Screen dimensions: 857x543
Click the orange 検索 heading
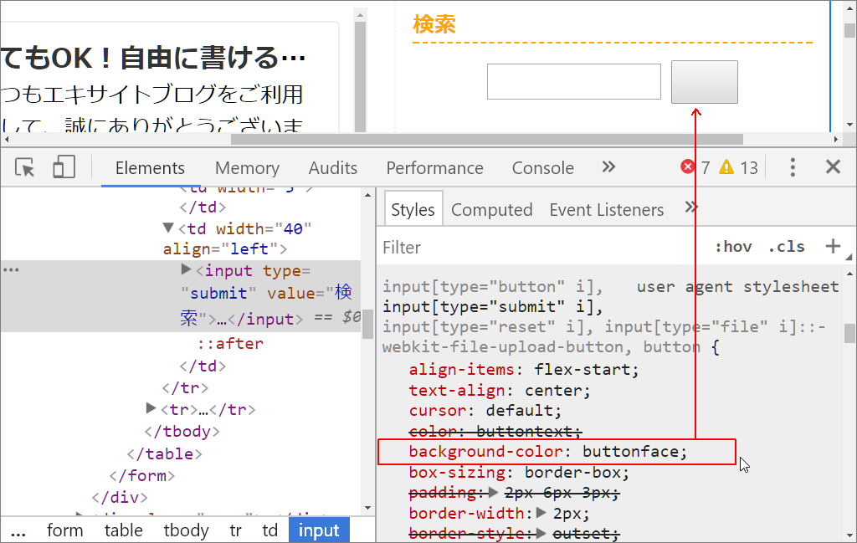click(x=434, y=24)
